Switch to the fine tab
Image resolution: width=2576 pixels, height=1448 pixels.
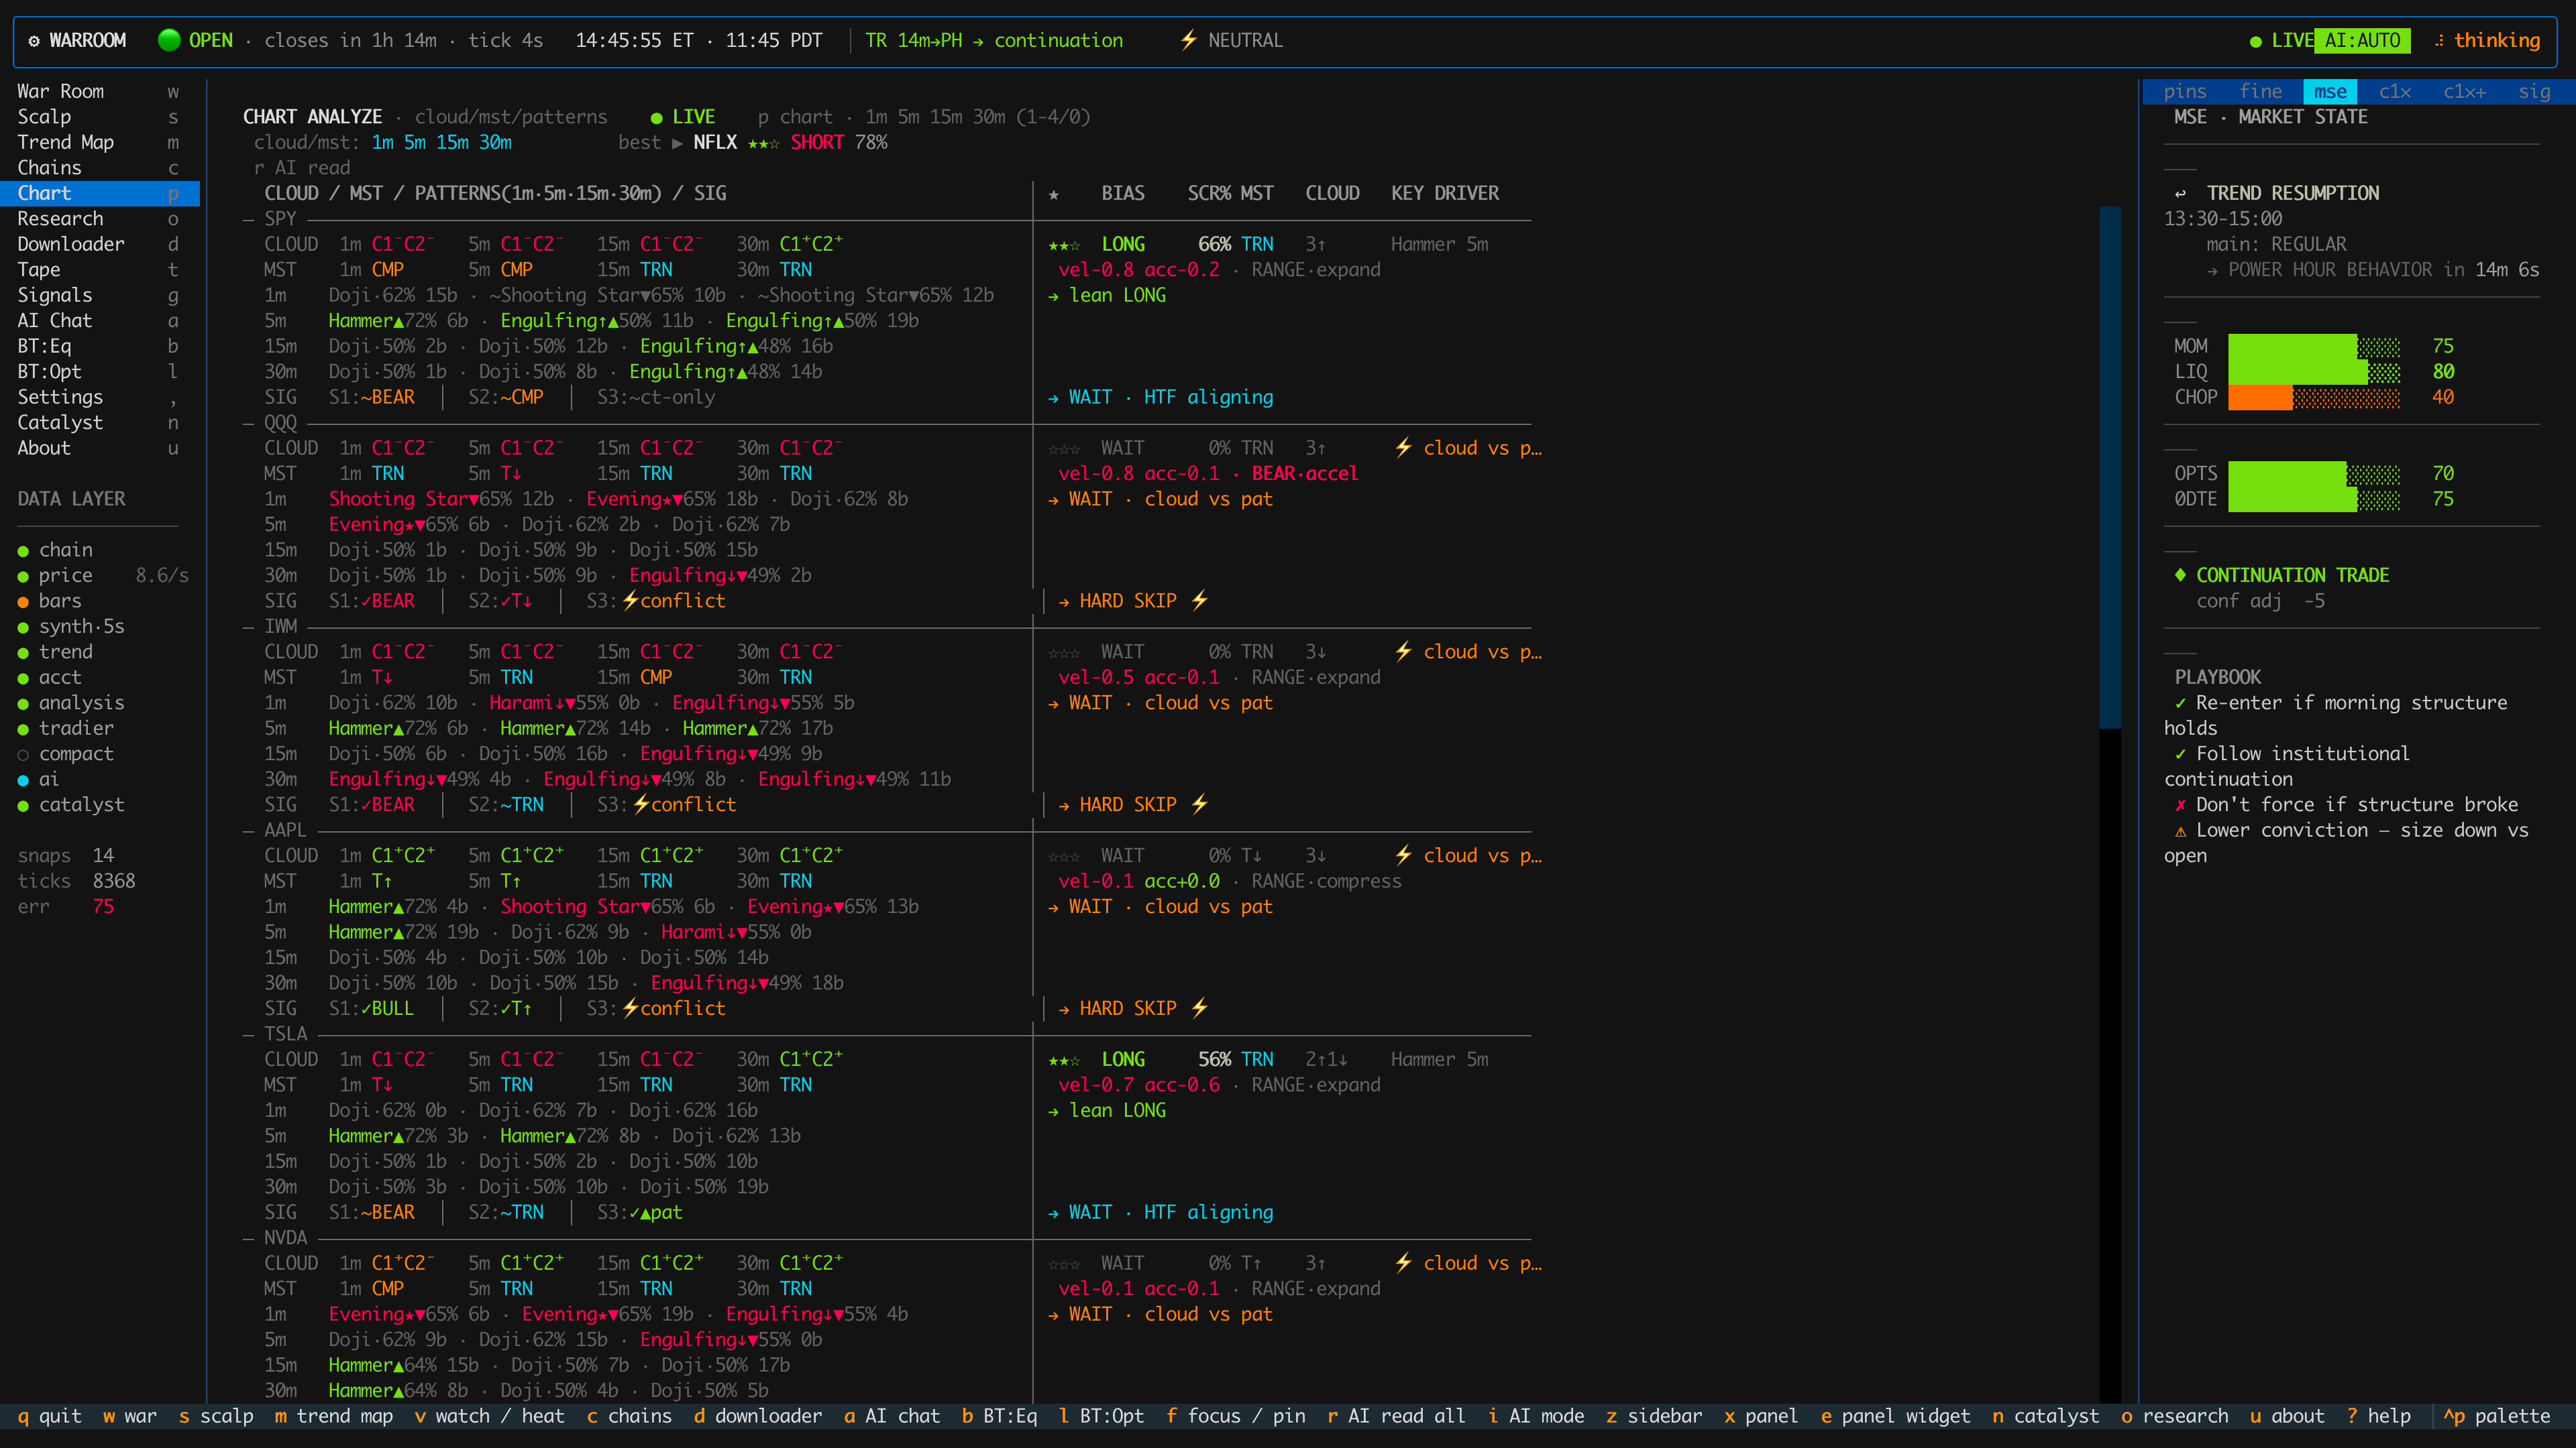2260,92
